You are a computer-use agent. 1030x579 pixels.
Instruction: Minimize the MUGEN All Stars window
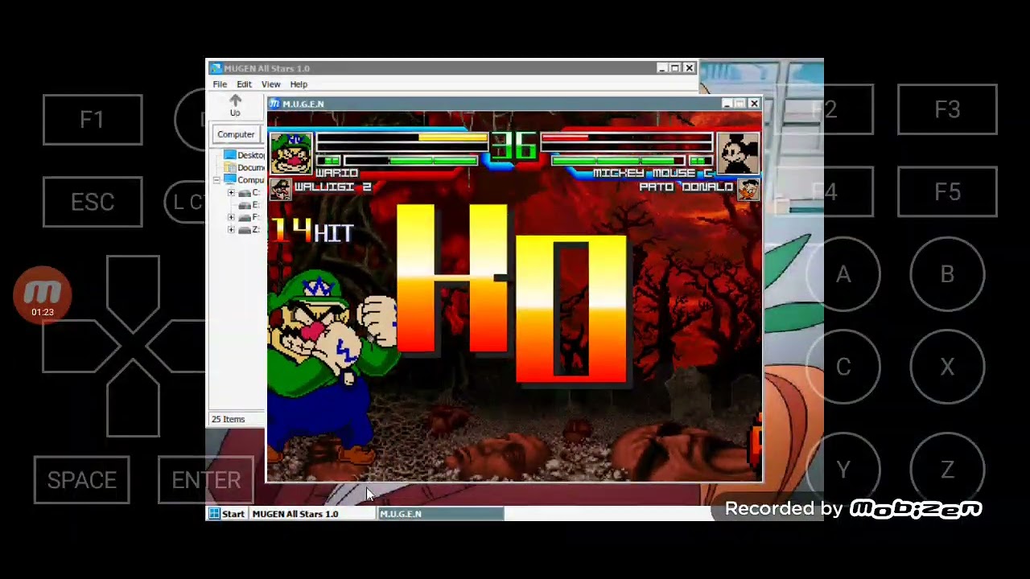(661, 68)
